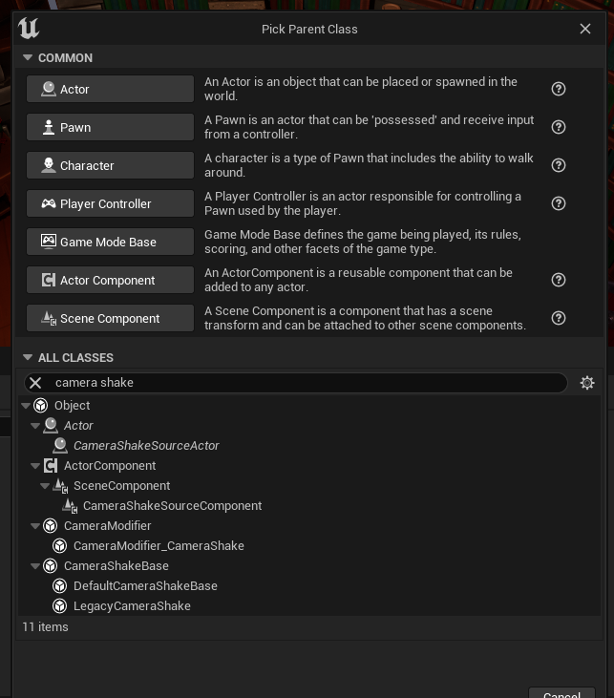Image resolution: width=614 pixels, height=698 pixels.
Task: Click the help icon for Player Controller
Action: 559,203
